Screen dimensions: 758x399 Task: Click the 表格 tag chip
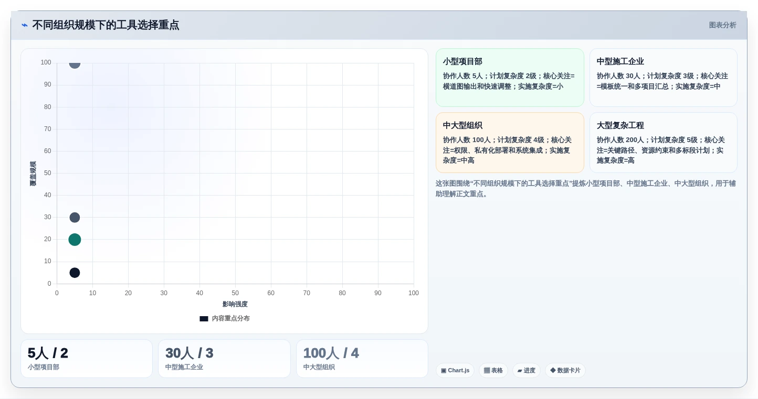click(493, 371)
